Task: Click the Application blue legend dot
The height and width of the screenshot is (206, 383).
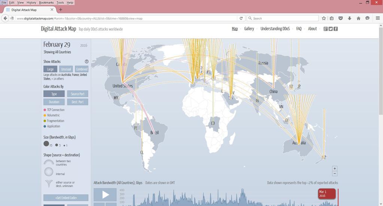Action: [45, 126]
